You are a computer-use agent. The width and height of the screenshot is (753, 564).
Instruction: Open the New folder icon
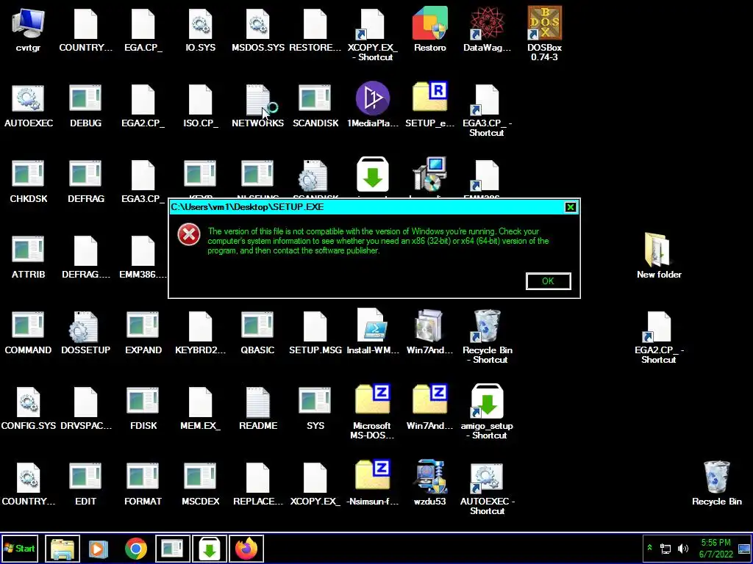659,256
